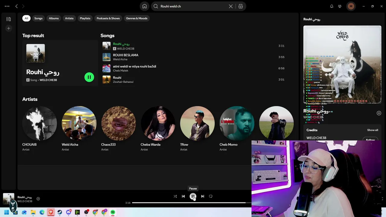
Task: Open Steam on taskbar
Action: tap(60, 212)
